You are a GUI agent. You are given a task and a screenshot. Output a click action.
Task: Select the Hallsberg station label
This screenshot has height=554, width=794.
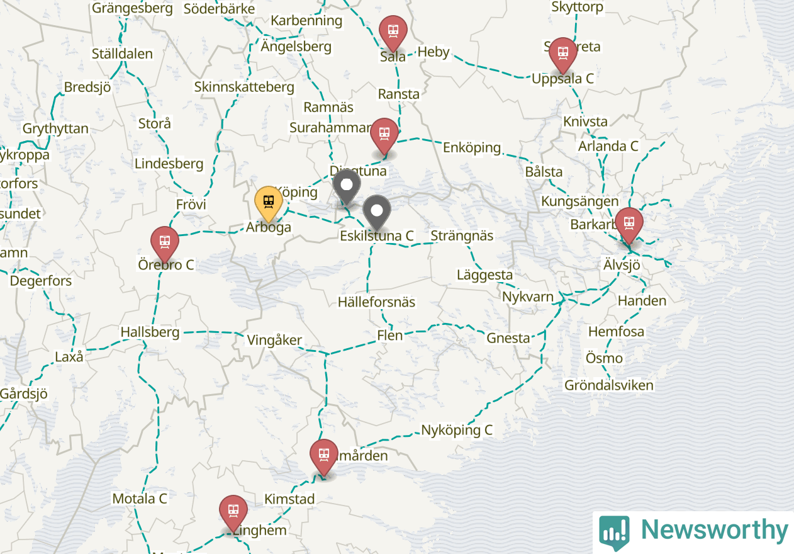[150, 332]
